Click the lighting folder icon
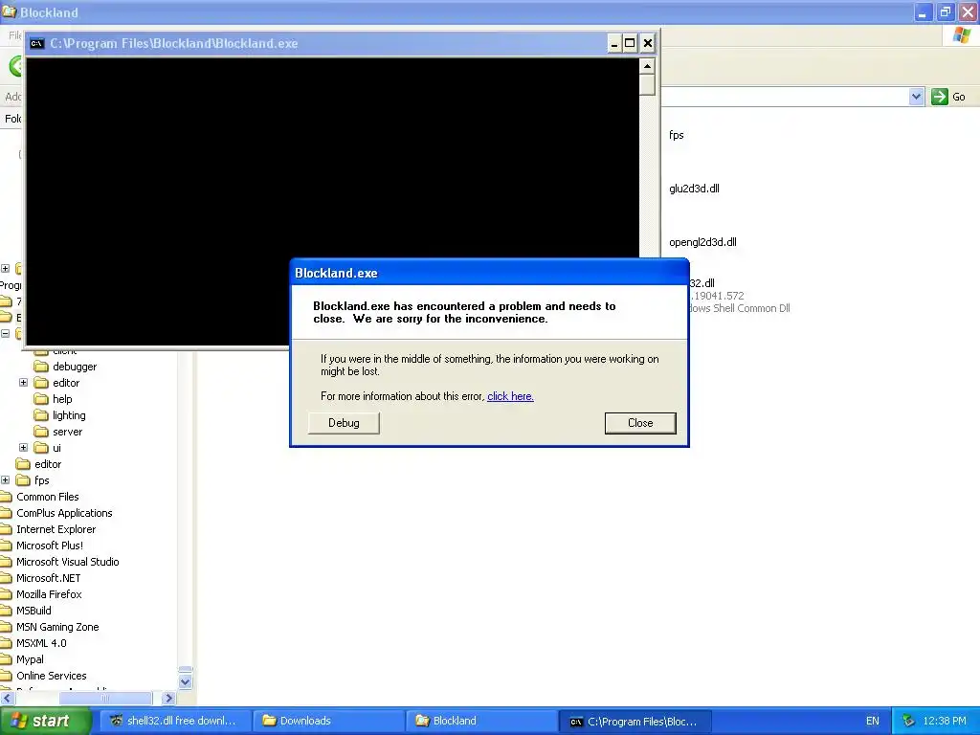The image size is (980, 735). point(41,415)
